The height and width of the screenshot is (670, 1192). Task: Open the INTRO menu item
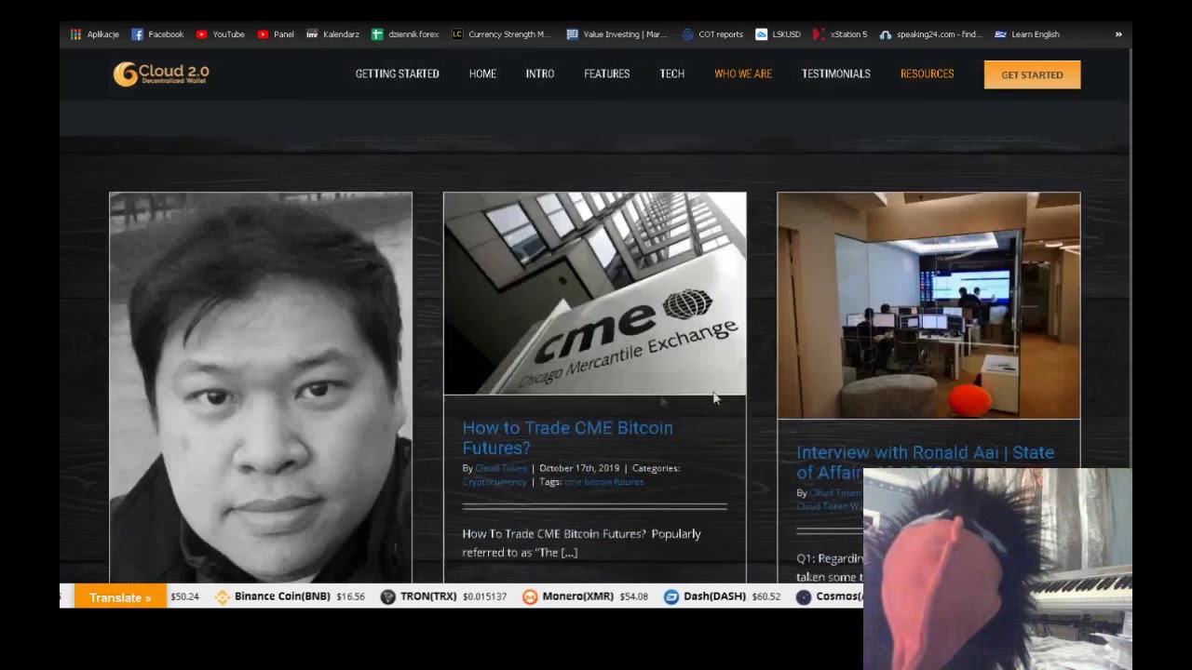pyautogui.click(x=540, y=74)
